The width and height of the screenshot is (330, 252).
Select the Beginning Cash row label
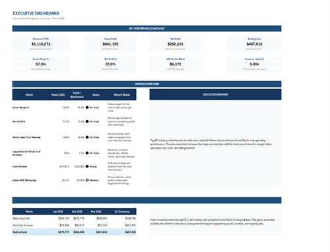pyautogui.click(x=21, y=218)
